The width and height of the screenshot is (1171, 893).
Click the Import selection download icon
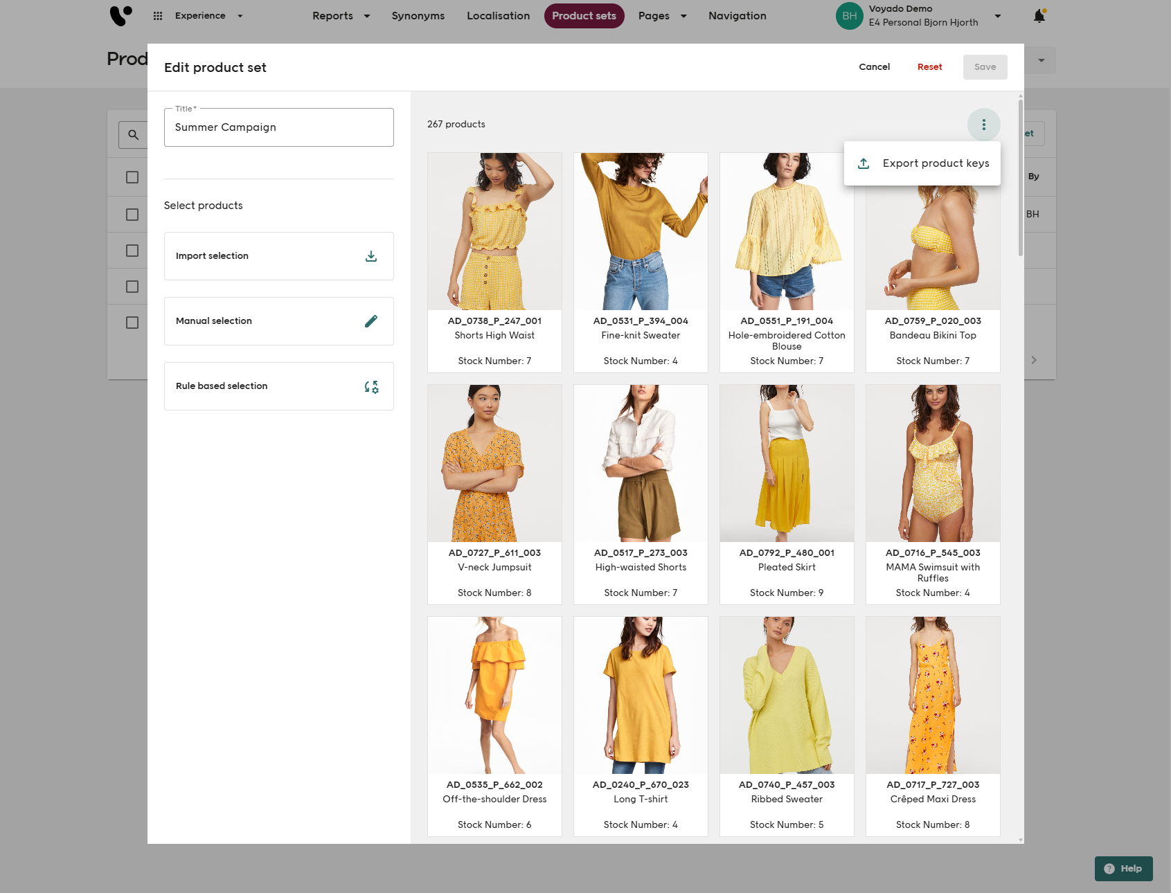tap(371, 256)
